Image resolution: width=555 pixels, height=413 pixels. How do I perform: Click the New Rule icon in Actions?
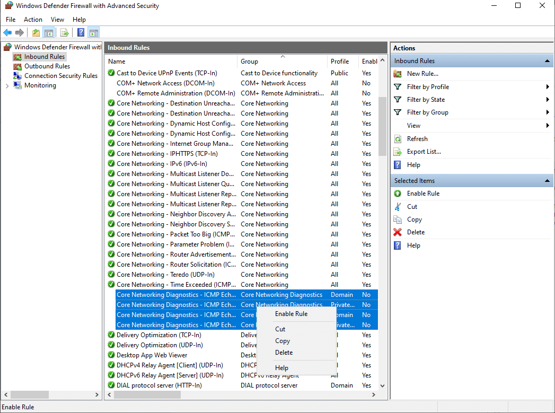[x=398, y=74]
